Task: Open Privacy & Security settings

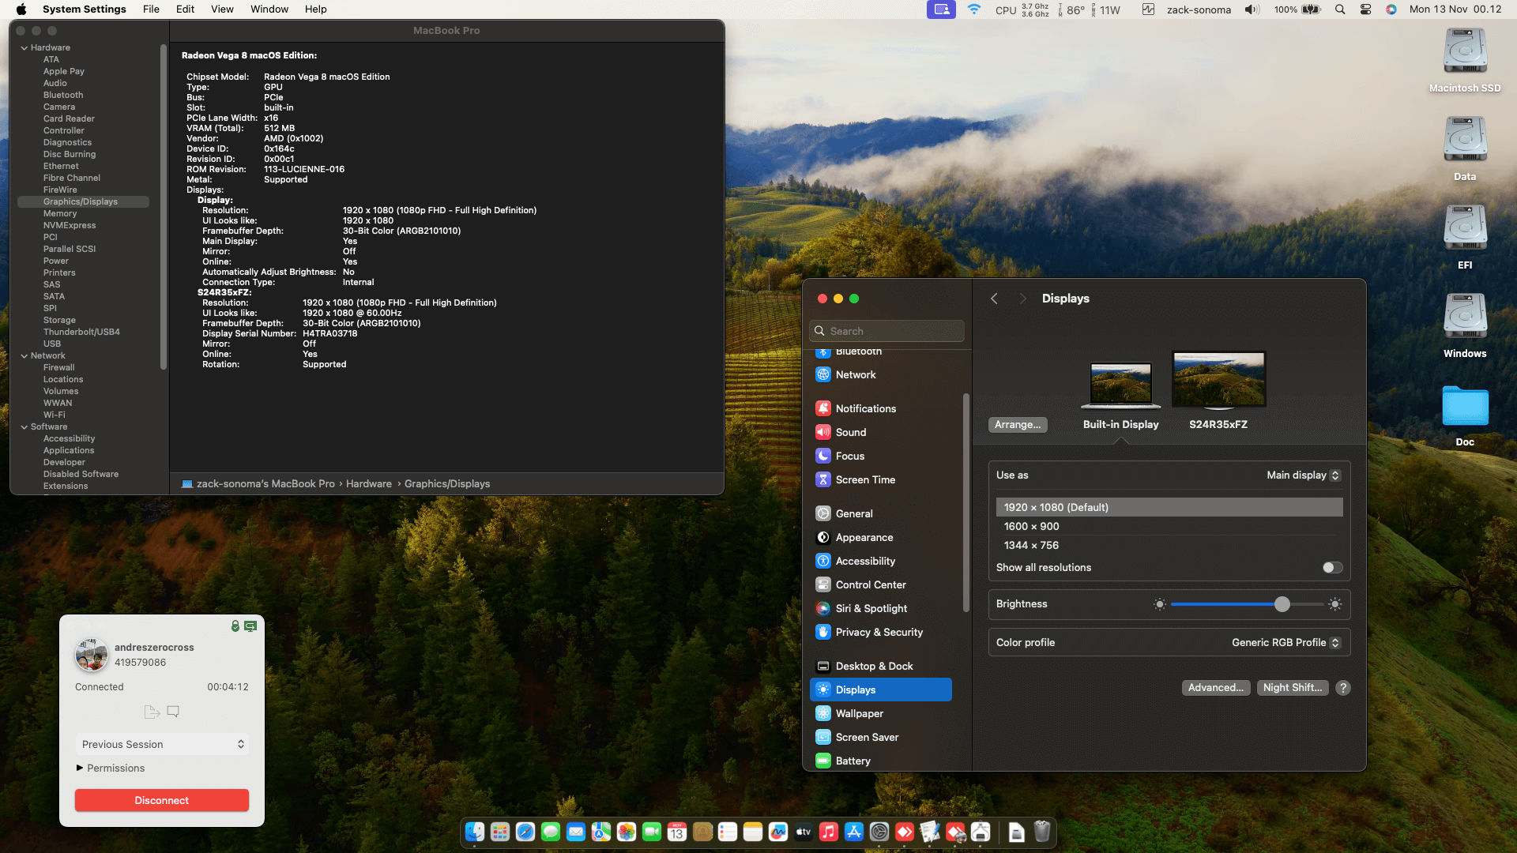Action: tap(880, 632)
